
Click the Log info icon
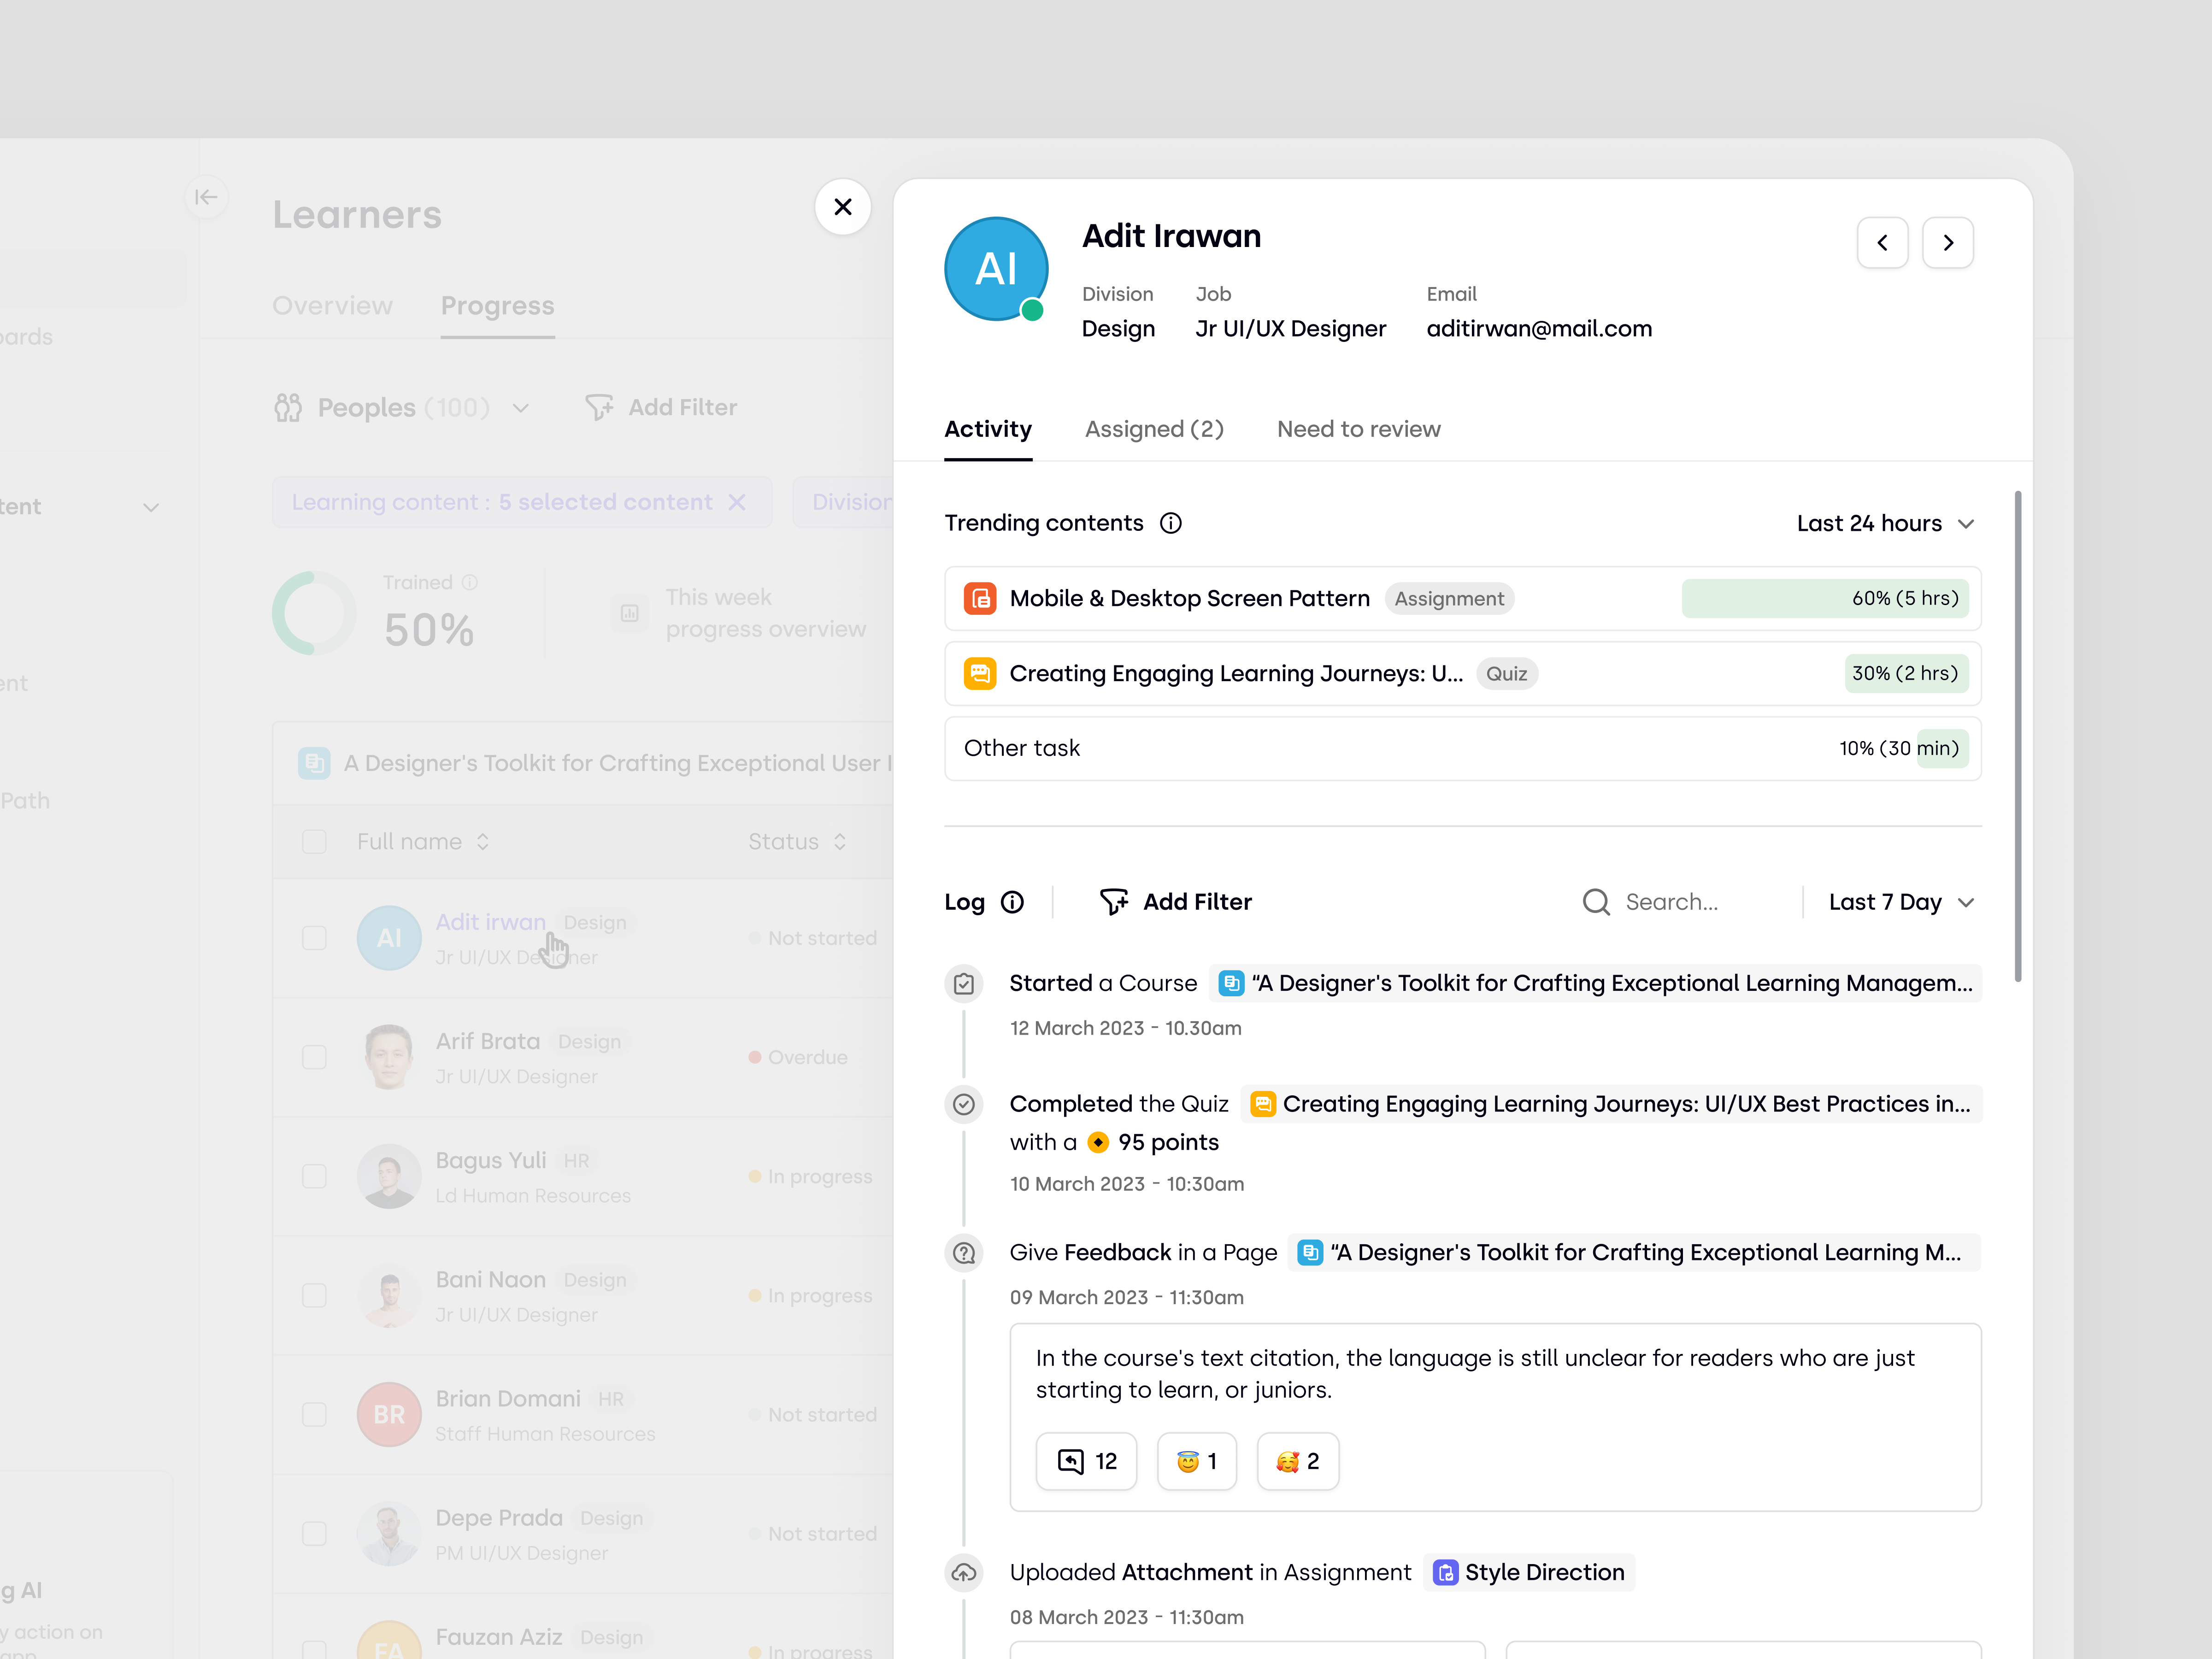click(1012, 902)
